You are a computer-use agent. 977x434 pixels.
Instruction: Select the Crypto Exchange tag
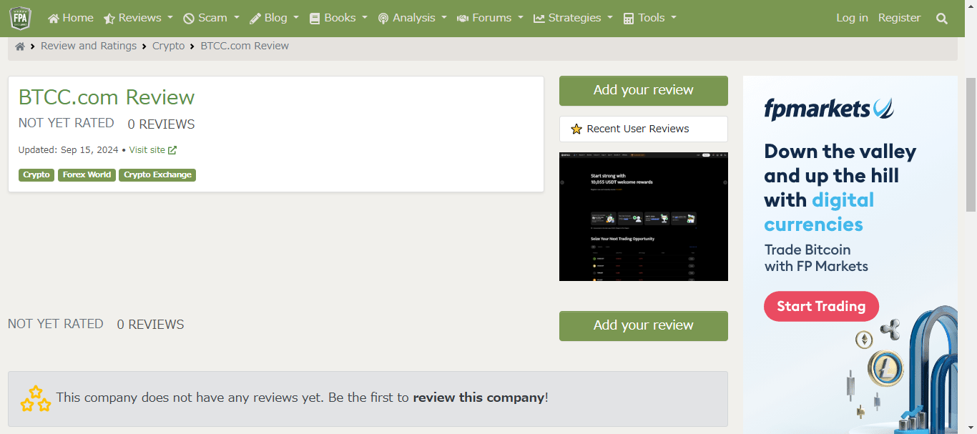[x=157, y=174]
